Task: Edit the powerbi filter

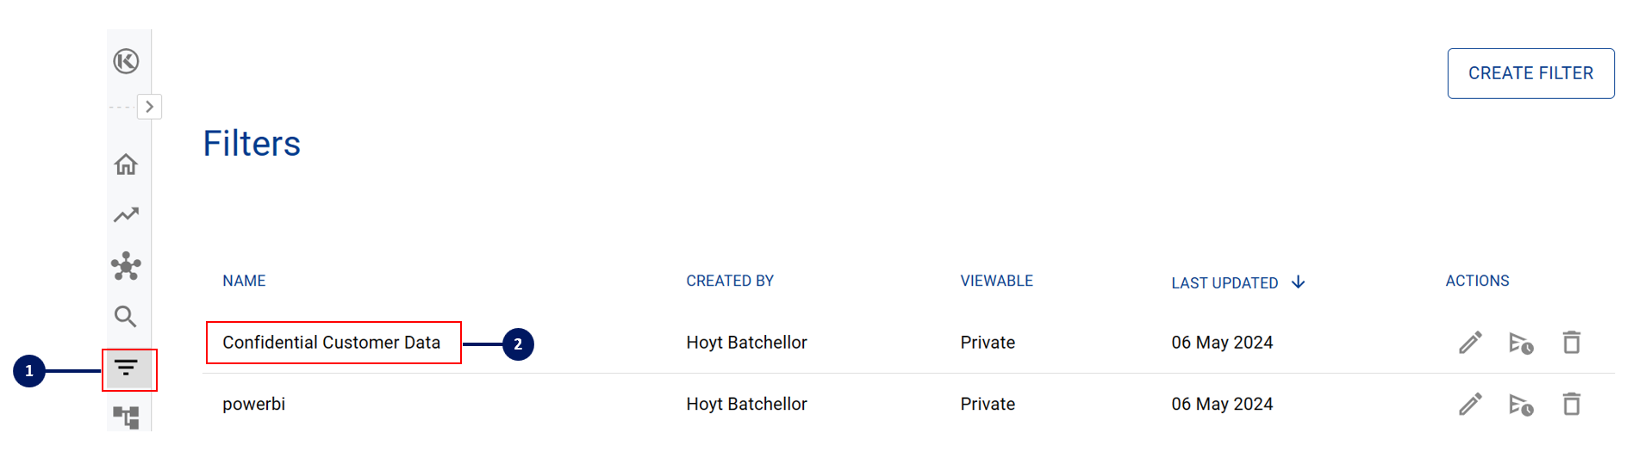Action: (1470, 404)
